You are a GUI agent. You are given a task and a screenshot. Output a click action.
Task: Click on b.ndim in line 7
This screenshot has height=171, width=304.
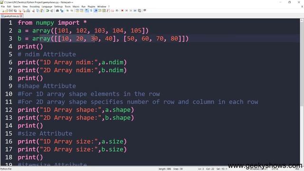point(113,70)
